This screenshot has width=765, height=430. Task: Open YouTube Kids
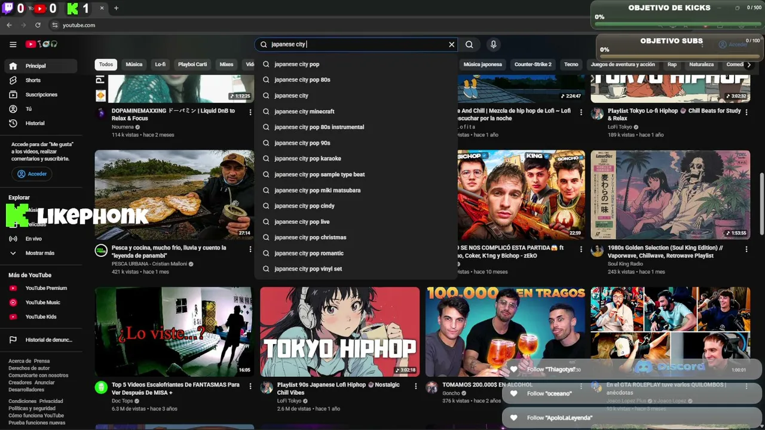(x=41, y=317)
